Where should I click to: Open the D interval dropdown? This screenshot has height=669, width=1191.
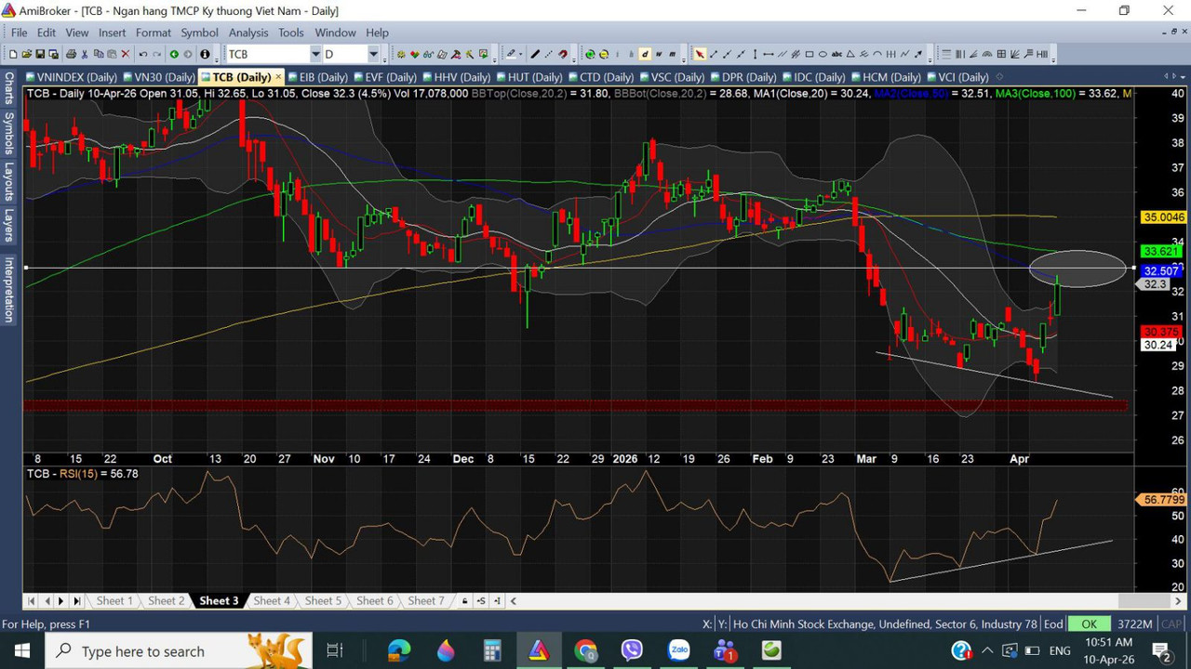coord(373,54)
